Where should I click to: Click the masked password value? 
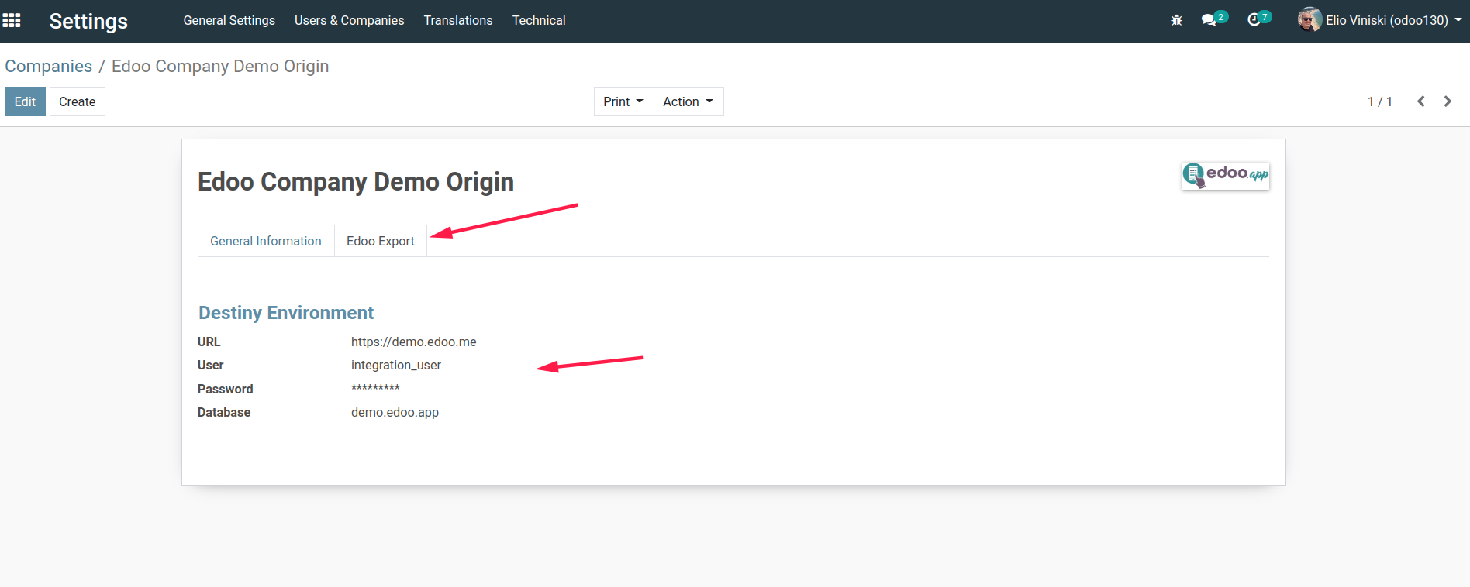click(375, 389)
